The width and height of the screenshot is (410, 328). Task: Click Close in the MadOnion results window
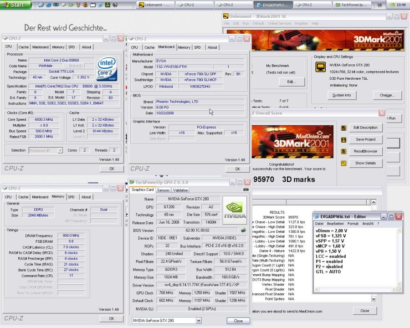pyautogui.click(x=364, y=311)
